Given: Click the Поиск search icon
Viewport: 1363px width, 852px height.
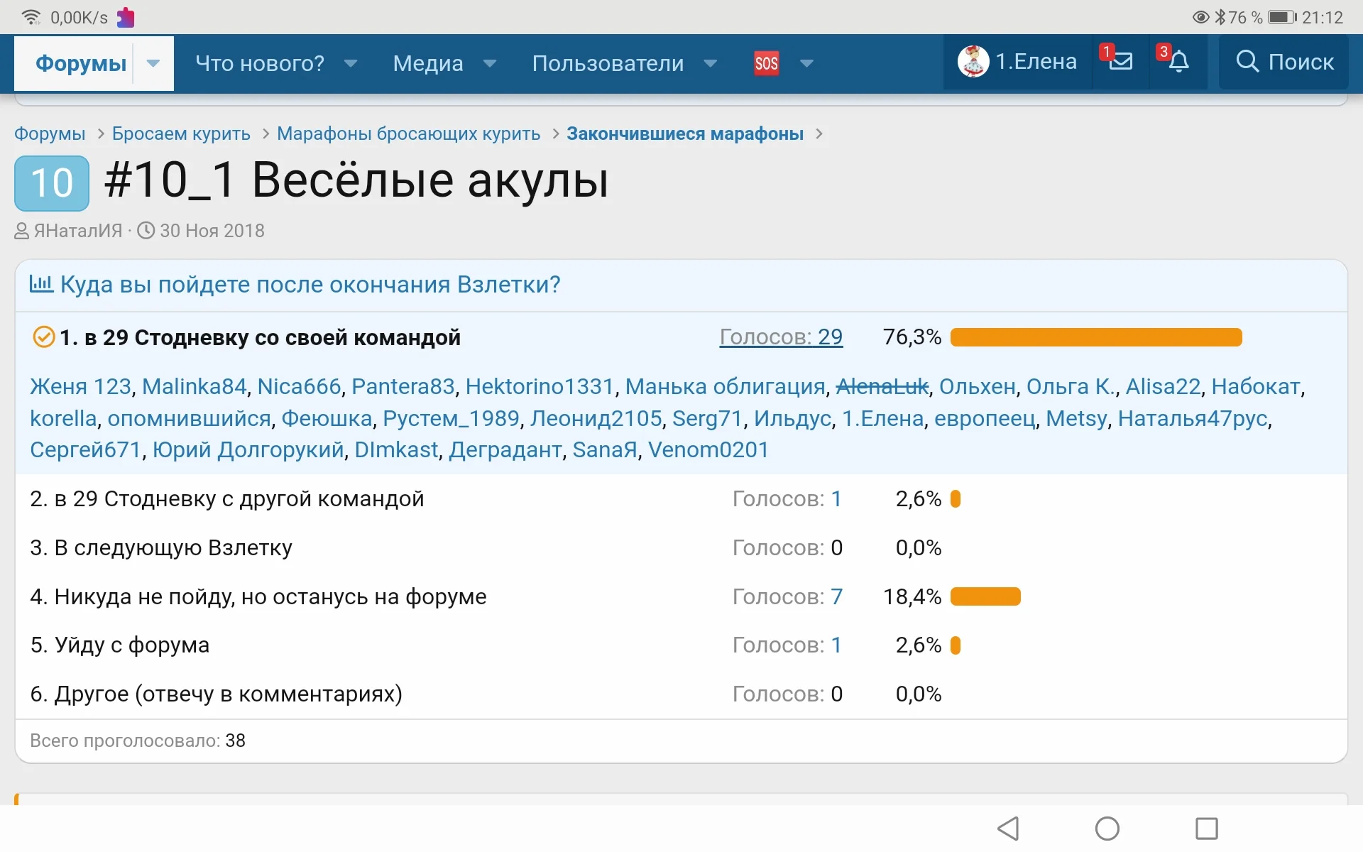Looking at the screenshot, I should (x=1247, y=62).
